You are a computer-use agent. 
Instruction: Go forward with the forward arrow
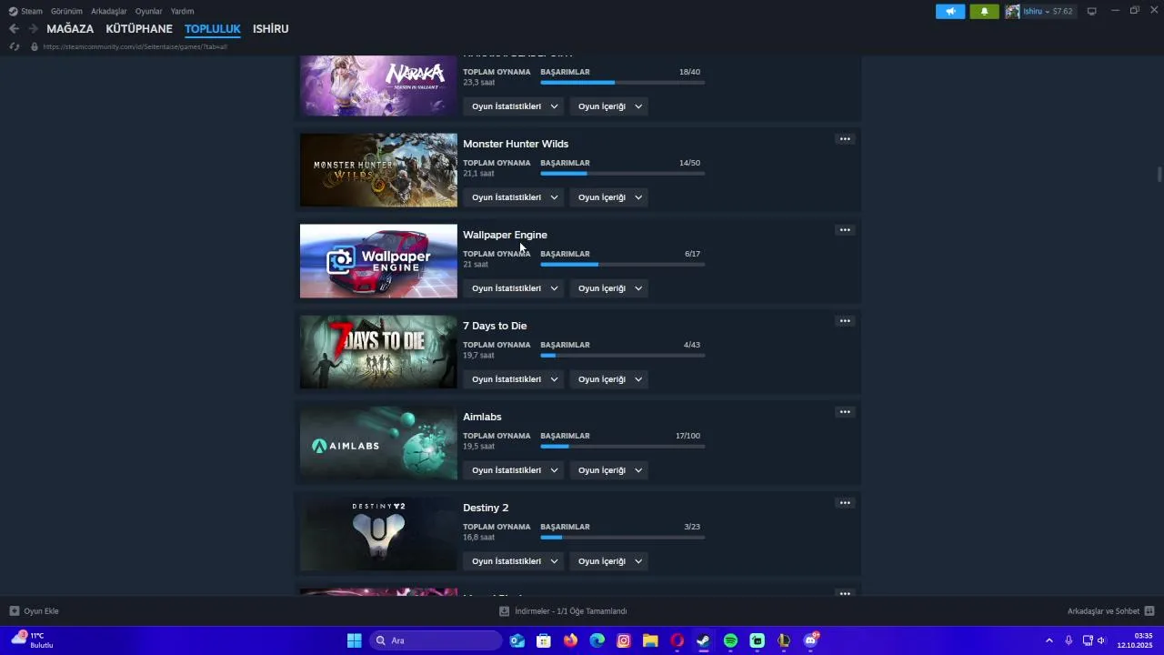pyautogui.click(x=33, y=28)
